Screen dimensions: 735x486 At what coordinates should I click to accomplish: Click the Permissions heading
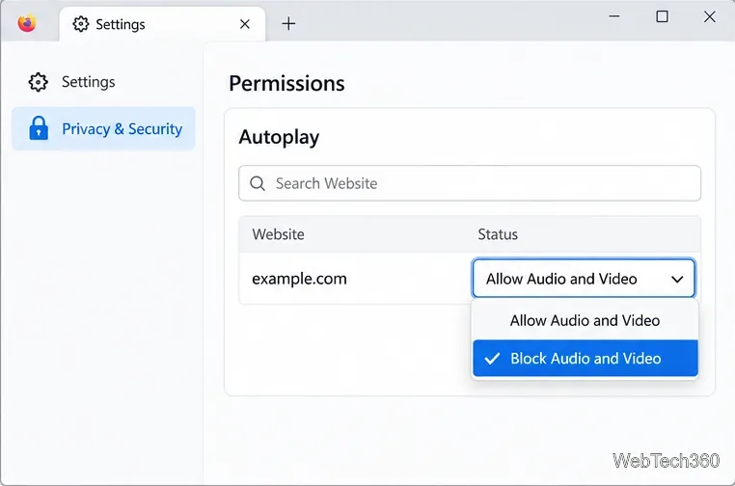point(286,84)
